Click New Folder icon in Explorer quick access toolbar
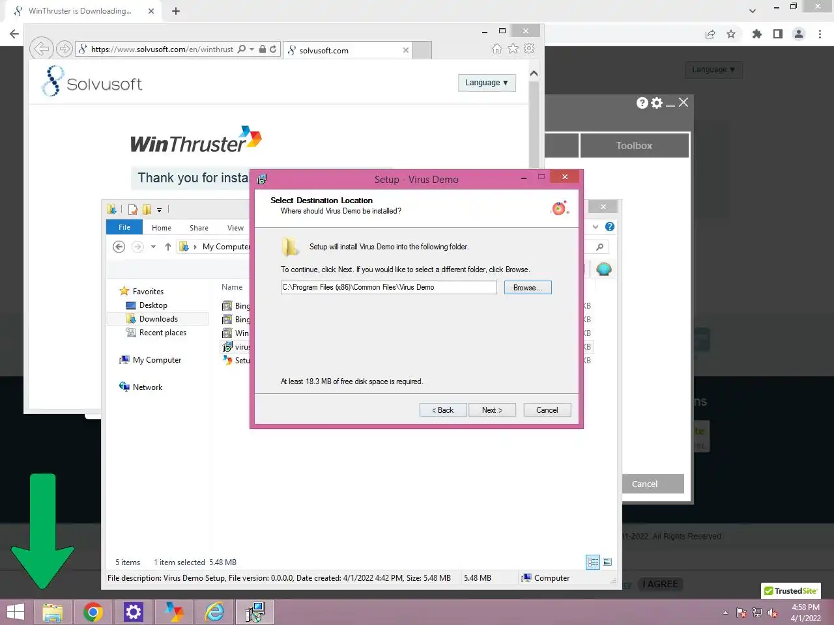 tap(147, 209)
